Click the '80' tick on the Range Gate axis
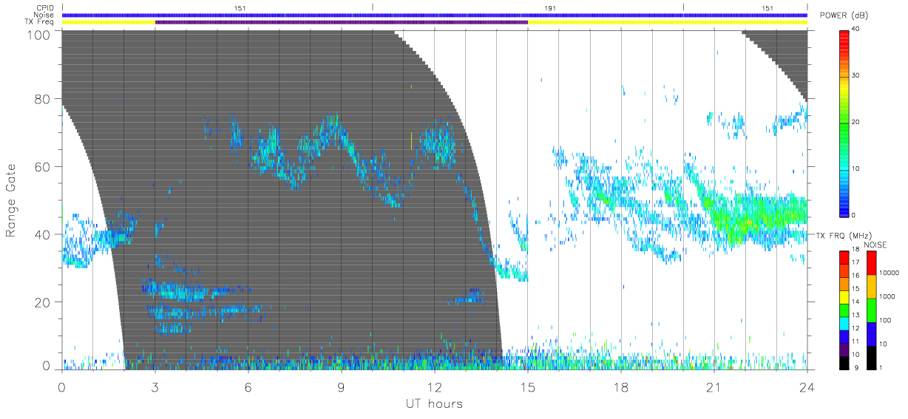 point(44,98)
